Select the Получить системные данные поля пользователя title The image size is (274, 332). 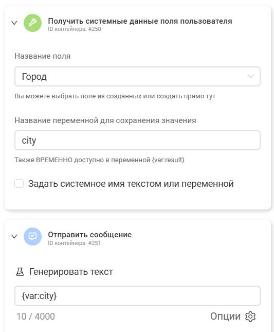[x=140, y=21]
